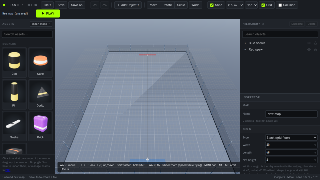Start the map with PLAY
The height and width of the screenshot is (180, 320).
[x=48, y=13]
